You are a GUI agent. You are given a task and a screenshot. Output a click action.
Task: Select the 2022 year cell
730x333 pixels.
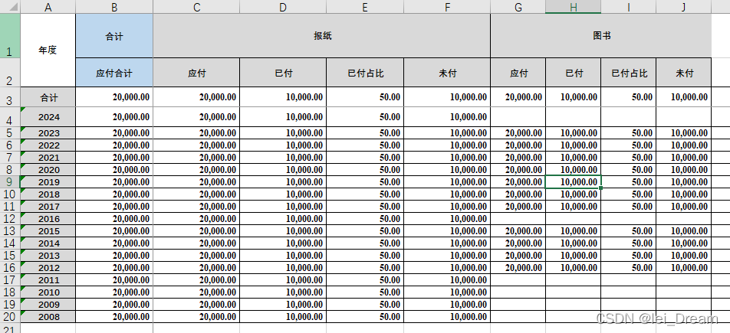click(x=48, y=145)
